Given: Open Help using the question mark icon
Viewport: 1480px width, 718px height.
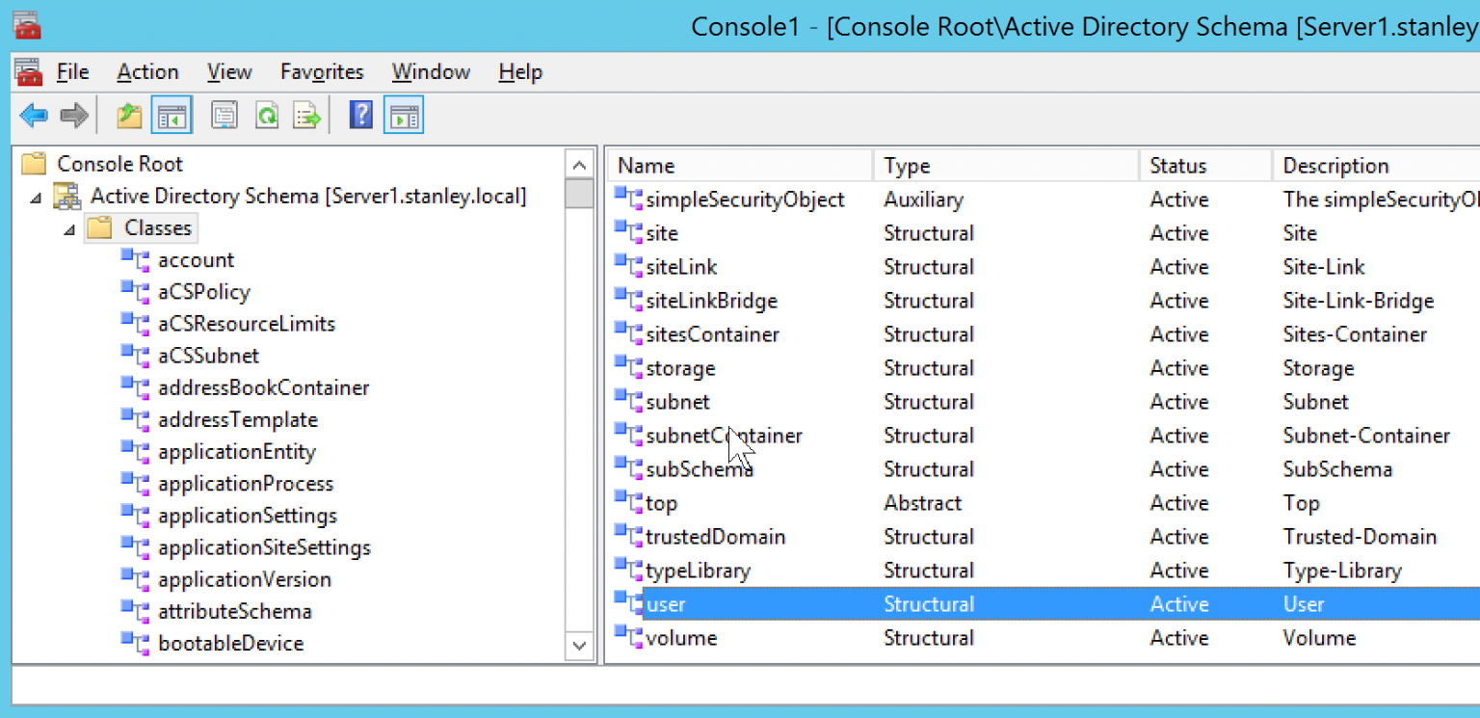Looking at the screenshot, I should click(360, 116).
